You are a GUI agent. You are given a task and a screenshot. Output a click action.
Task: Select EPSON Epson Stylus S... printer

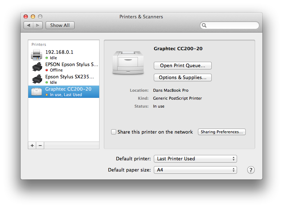tap(64, 67)
